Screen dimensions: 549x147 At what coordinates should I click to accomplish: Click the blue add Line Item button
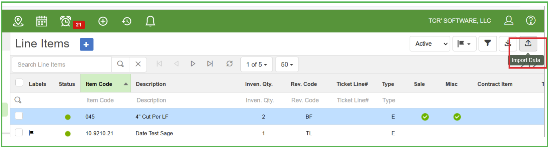pyautogui.click(x=86, y=44)
